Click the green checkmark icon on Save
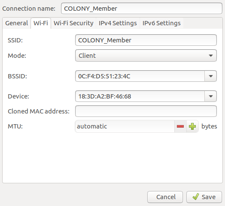This screenshot has height=206, width=225. click(x=196, y=197)
